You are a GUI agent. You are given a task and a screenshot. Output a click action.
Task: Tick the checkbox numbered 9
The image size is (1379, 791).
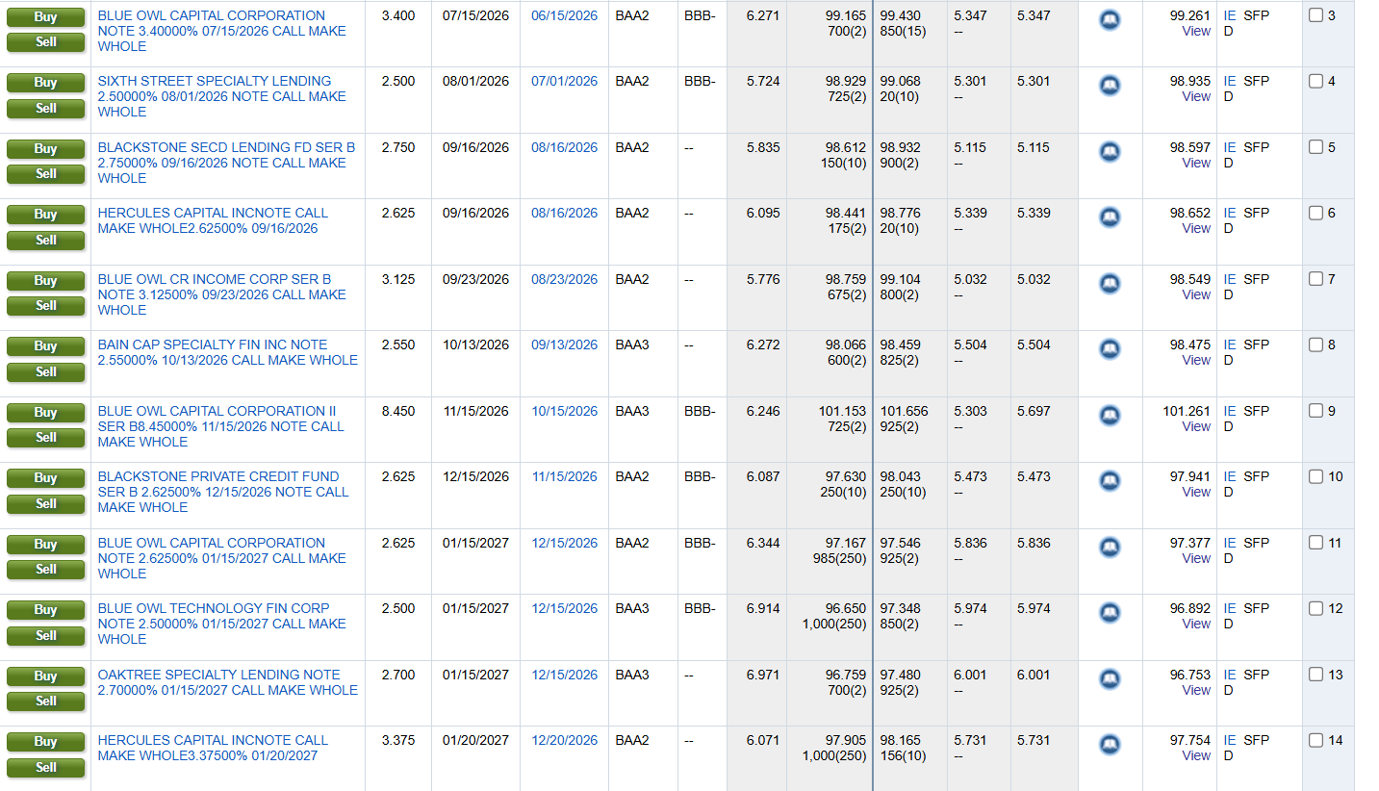tap(1316, 411)
